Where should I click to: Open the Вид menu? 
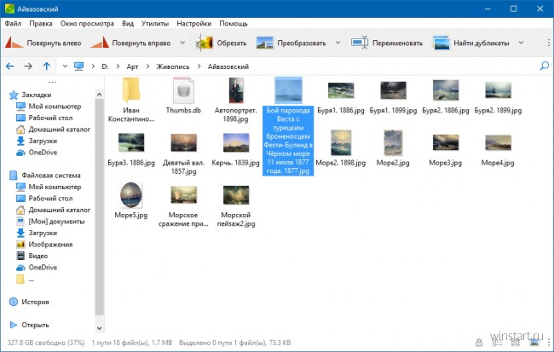128,23
